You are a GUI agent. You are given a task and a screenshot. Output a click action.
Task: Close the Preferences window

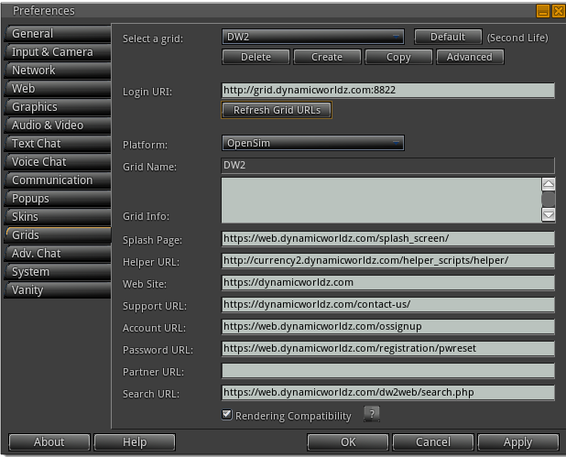pos(558,11)
